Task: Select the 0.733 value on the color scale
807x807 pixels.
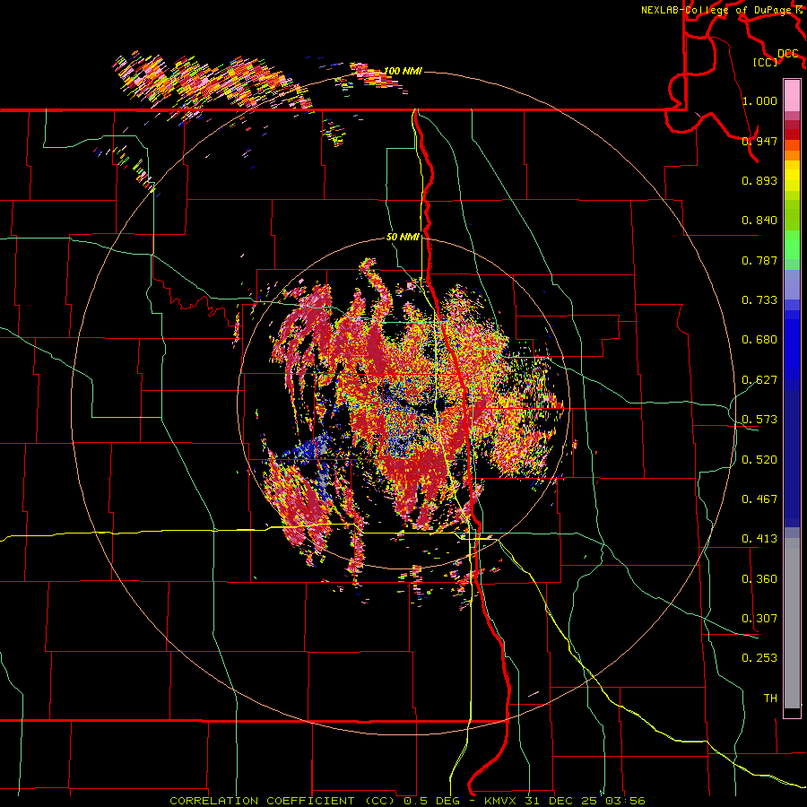Action: tap(759, 300)
